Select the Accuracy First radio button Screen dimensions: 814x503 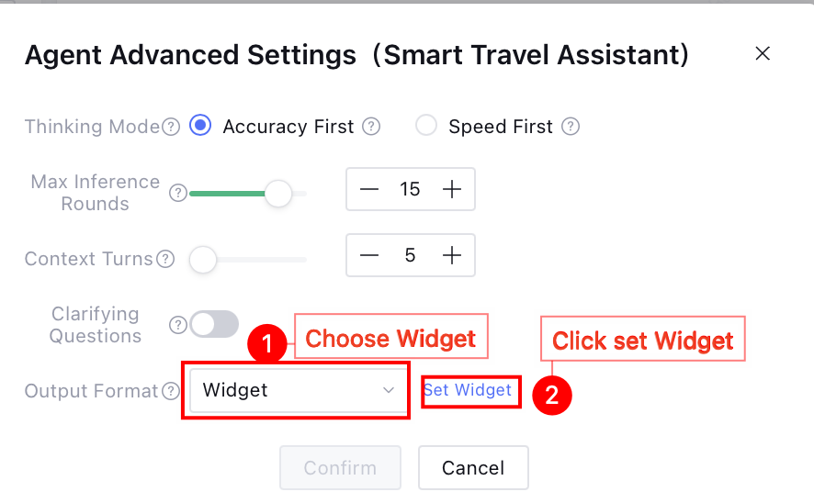(200, 126)
